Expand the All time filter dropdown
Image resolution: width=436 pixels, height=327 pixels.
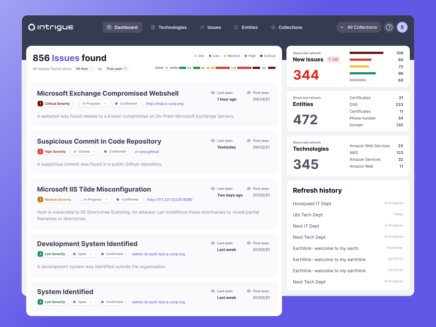(x=84, y=69)
